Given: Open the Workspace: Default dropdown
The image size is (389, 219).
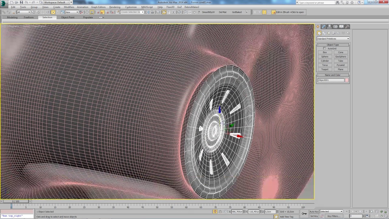Looking at the screenshot, I should 57,2.
